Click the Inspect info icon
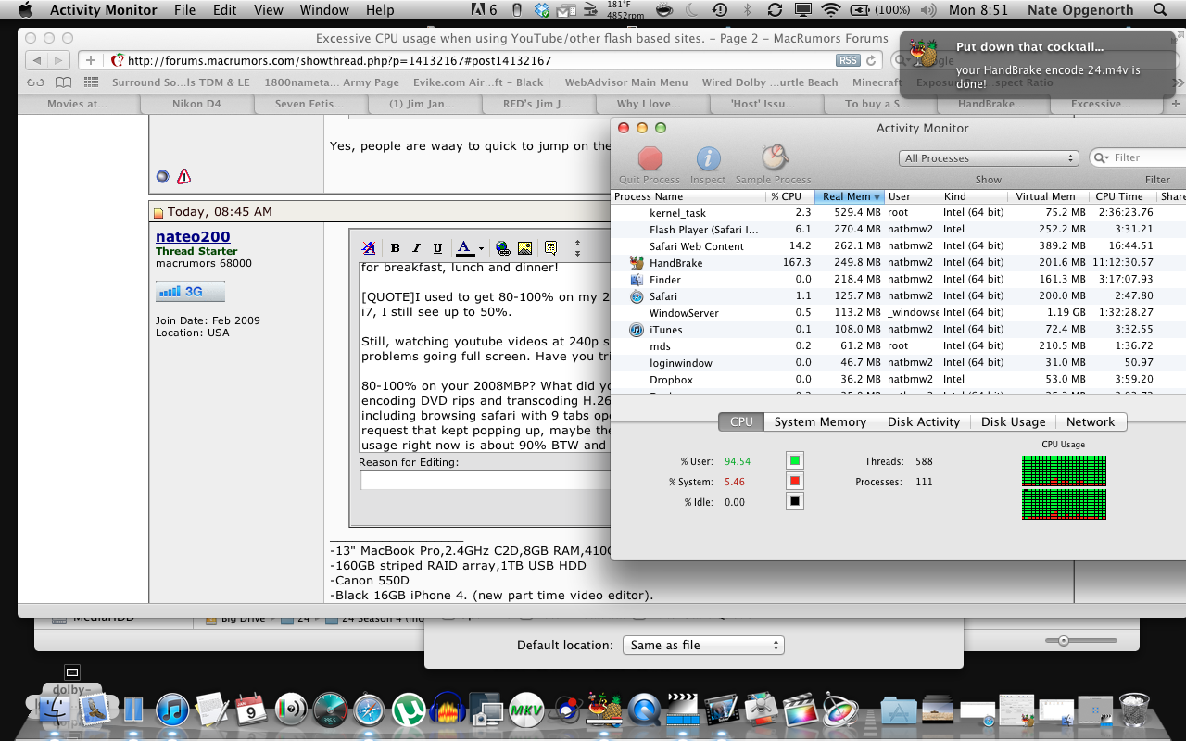 pyautogui.click(x=709, y=158)
